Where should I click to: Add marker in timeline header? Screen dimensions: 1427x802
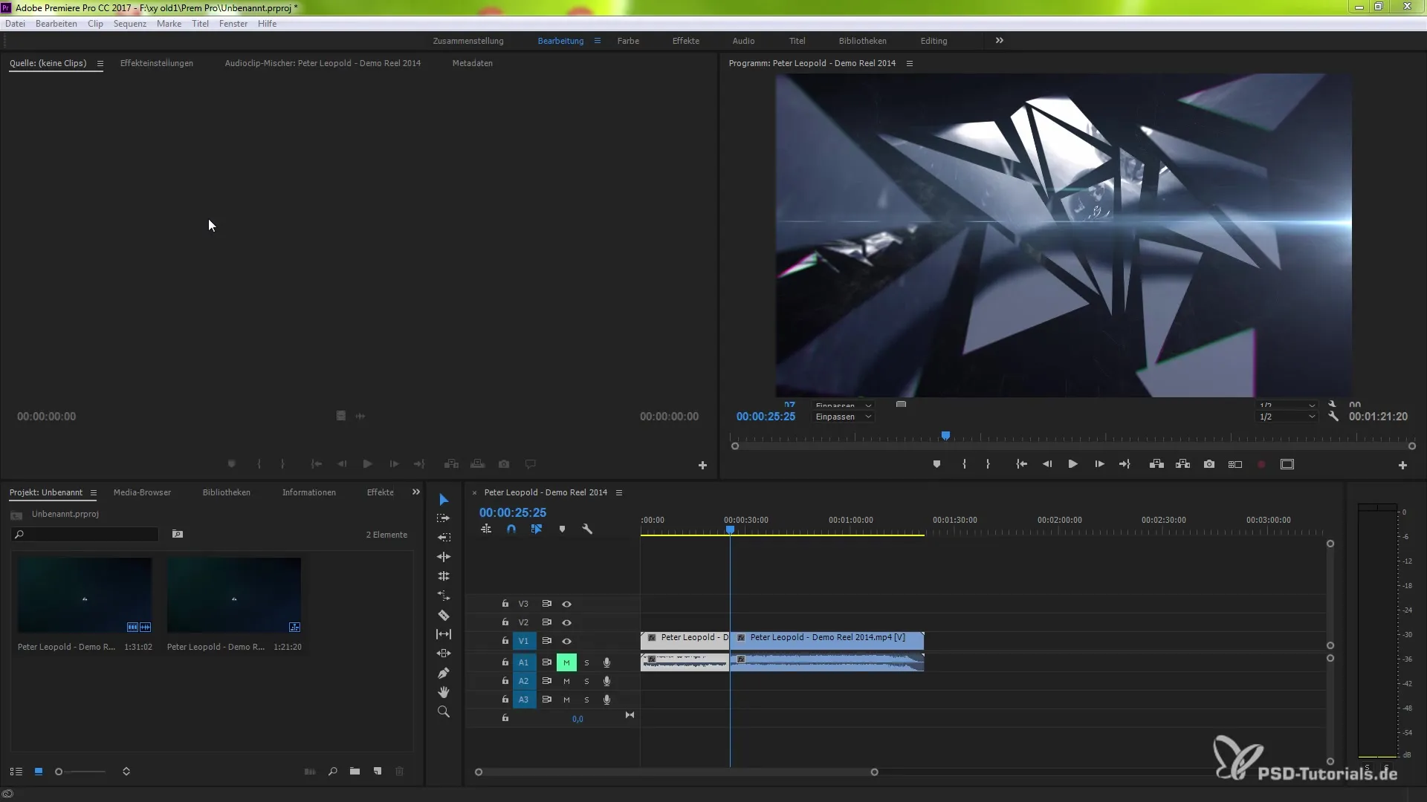tap(562, 529)
